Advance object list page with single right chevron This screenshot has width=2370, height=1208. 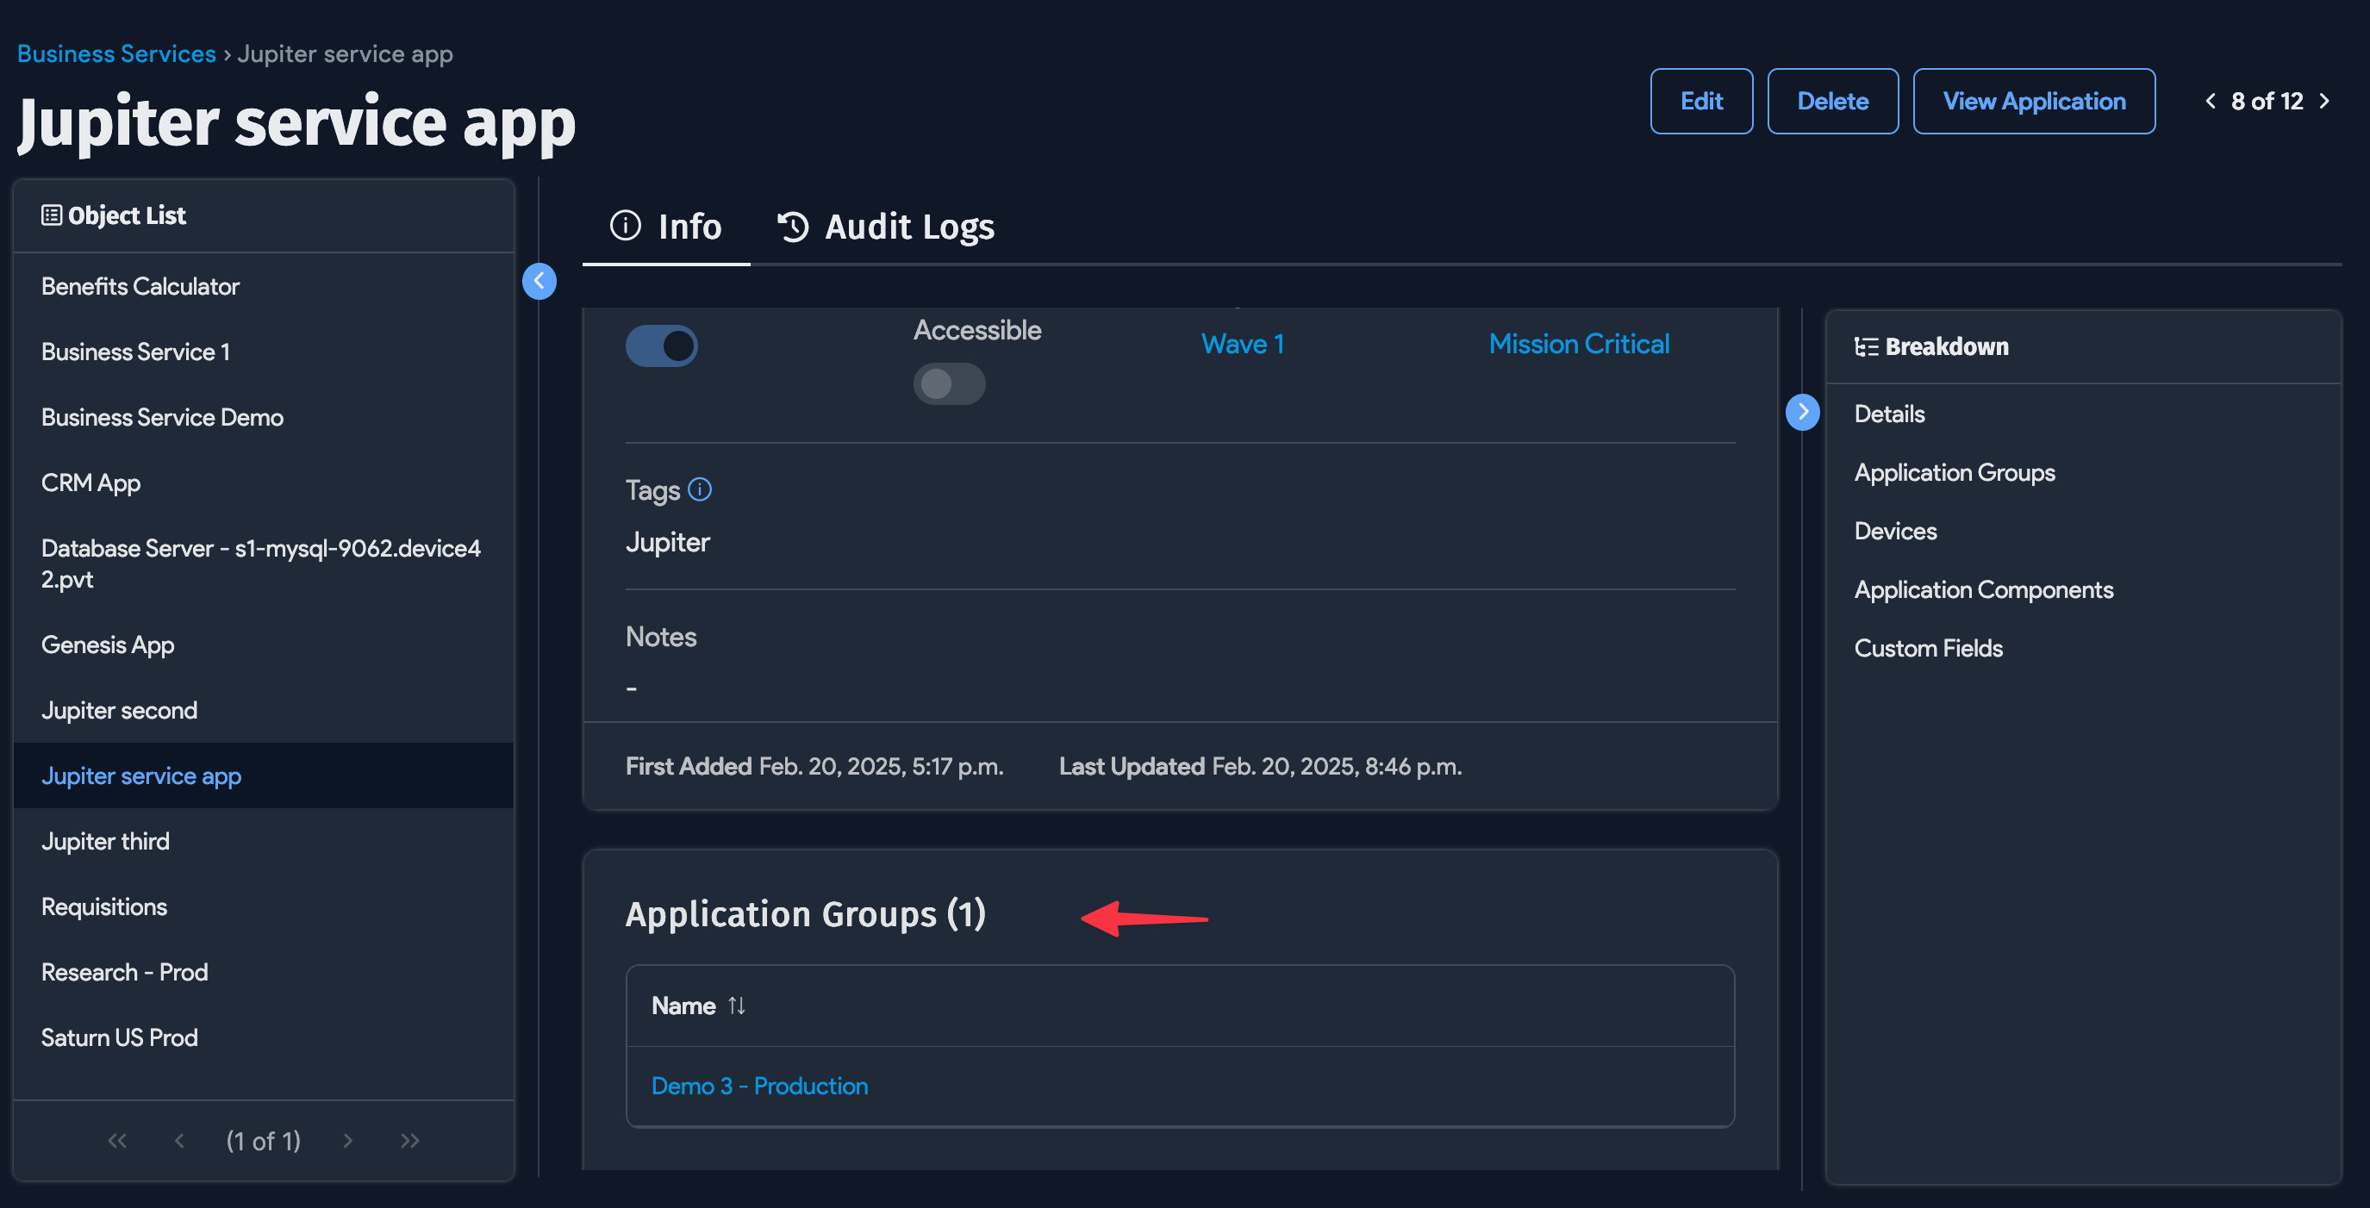[348, 1141]
